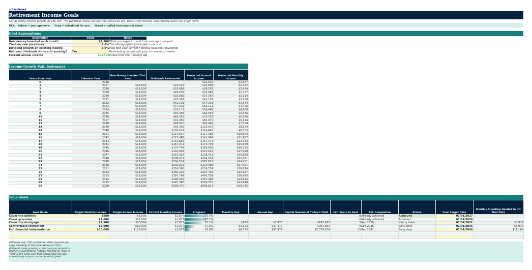Edit target date 01/01/2031

click(454, 223)
